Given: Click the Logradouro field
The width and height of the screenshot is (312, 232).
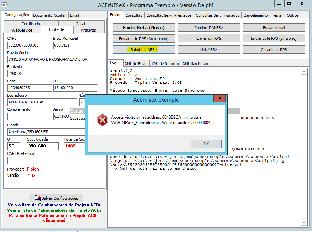Looking at the screenshot, I should [42, 102].
